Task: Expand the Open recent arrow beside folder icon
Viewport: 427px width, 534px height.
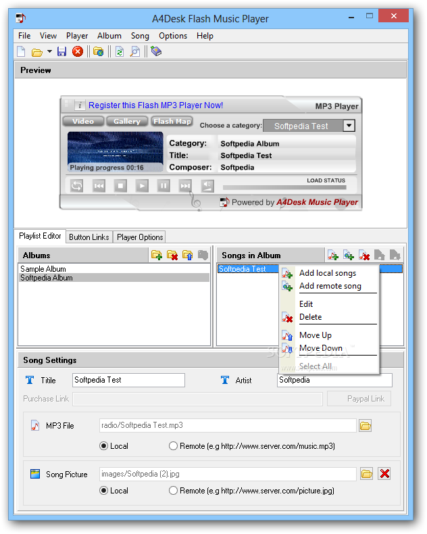Action: [x=49, y=52]
